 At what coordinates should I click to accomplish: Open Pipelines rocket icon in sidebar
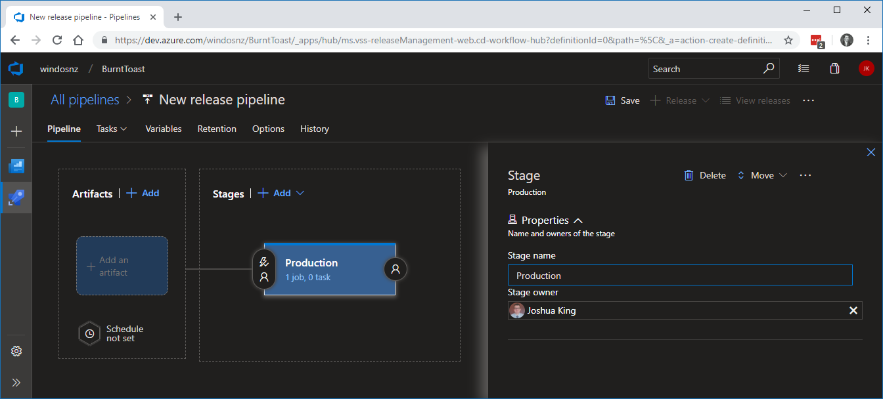point(16,198)
